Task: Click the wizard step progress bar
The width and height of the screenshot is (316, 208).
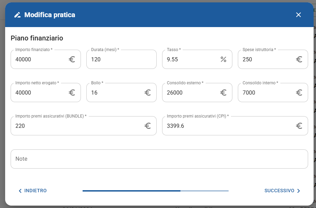Action: [x=155, y=191]
